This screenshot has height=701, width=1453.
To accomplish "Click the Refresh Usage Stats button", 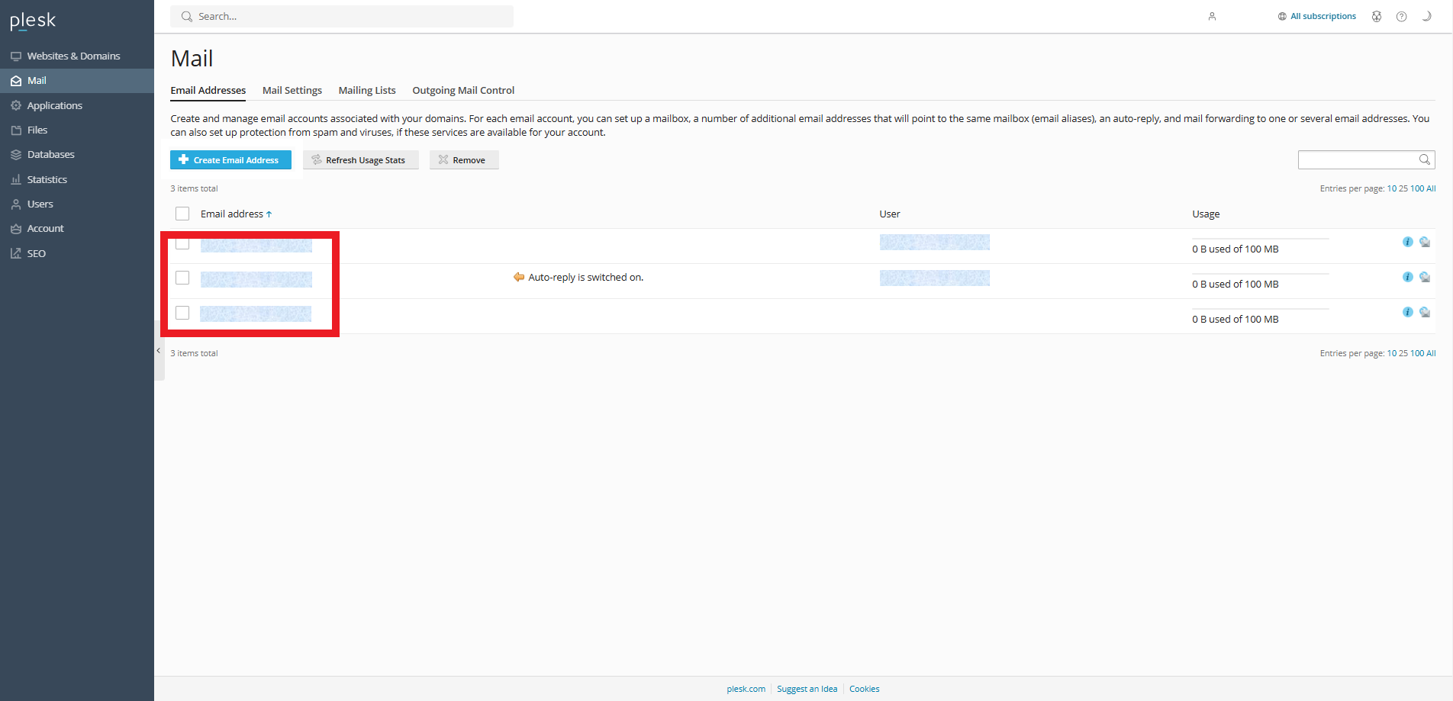I will tap(360, 160).
